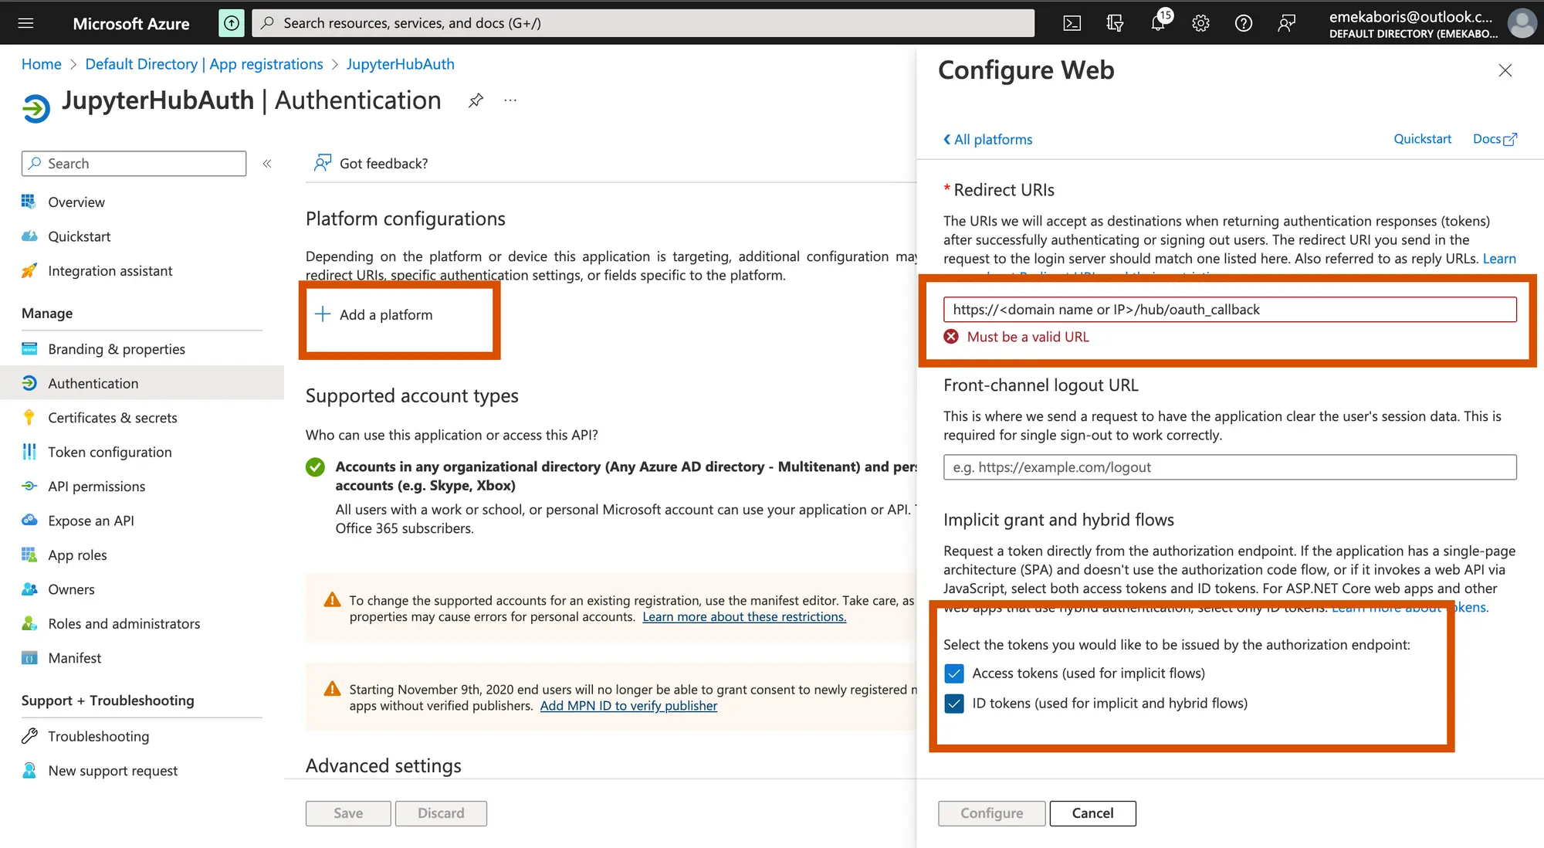Click the upgrade arrow icon beside Microsoft Azure
This screenshot has width=1544, height=848.
(x=232, y=23)
